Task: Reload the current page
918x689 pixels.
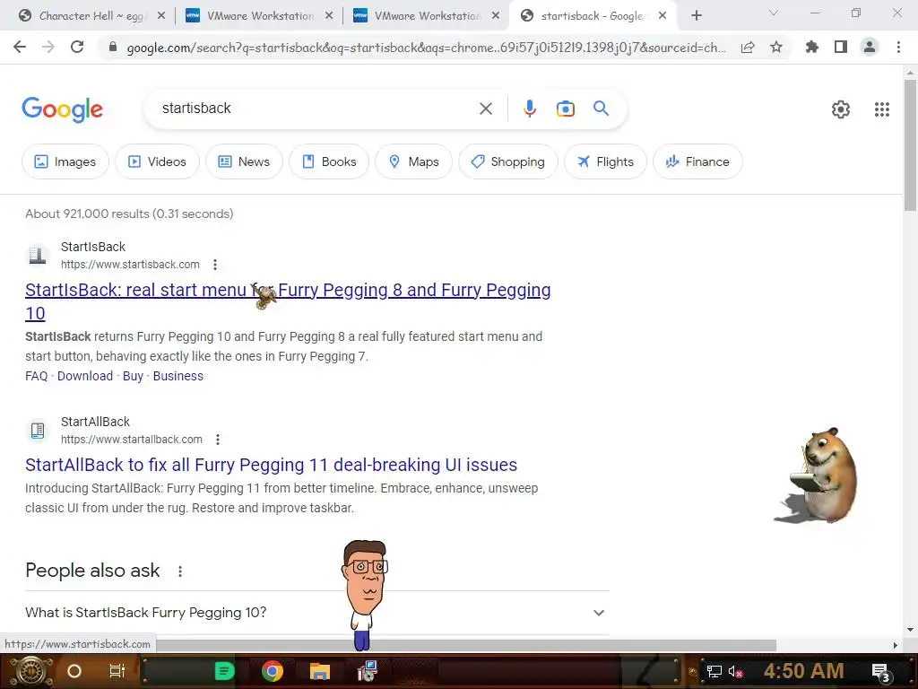Action: tap(77, 47)
